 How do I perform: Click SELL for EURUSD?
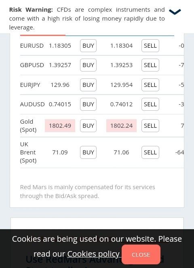click(150, 46)
